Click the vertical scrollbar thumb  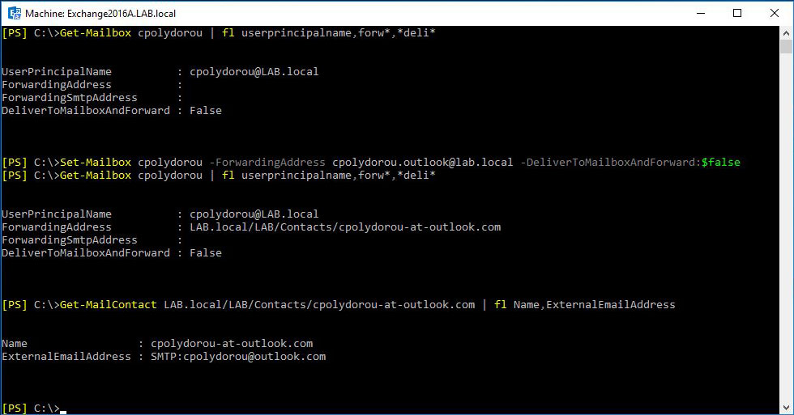tap(786, 46)
